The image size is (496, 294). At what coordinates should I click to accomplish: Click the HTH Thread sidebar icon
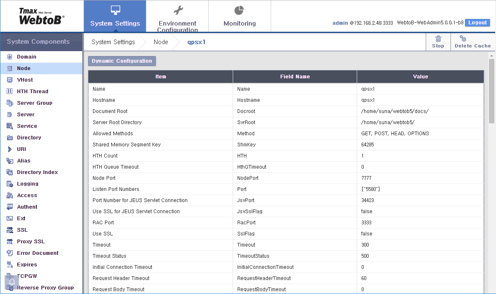pyautogui.click(x=10, y=92)
